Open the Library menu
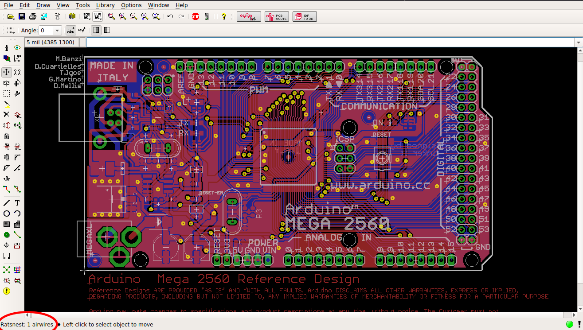This screenshot has height=330, width=583. (x=105, y=5)
